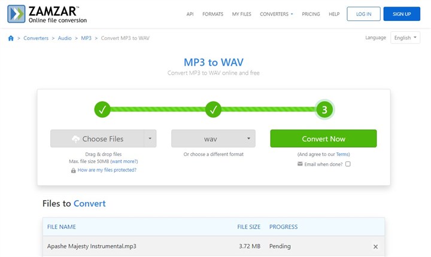The height and width of the screenshot is (257, 431).
Task: Open the Help page
Action: 334,14
